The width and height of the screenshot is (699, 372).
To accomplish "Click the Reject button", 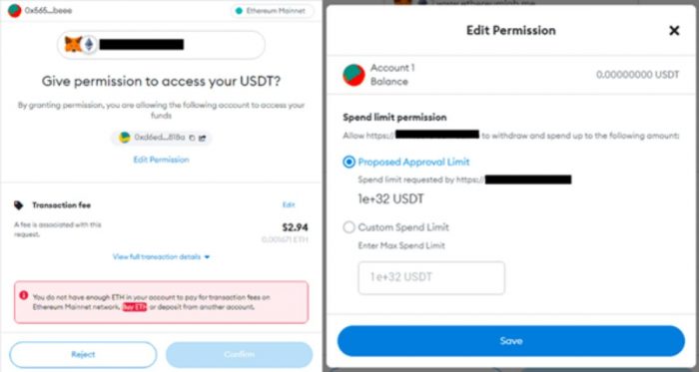I will click(x=83, y=355).
